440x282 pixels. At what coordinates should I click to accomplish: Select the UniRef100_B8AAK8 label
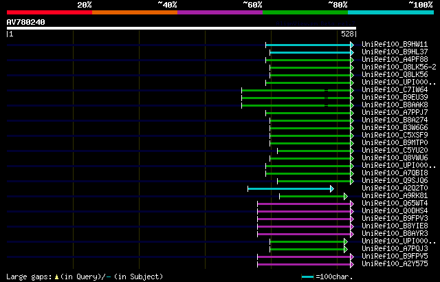click(395, 105)
